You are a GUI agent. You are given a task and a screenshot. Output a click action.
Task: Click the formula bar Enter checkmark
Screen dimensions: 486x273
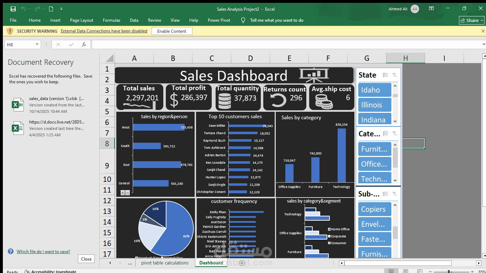point(71,44)
